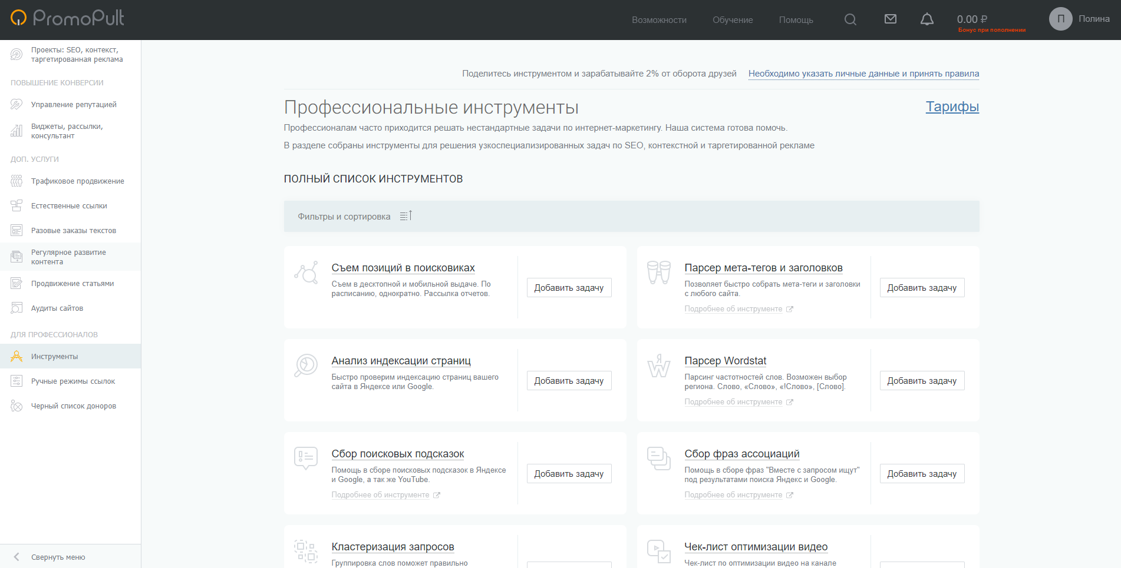Add task for Сбор фраз ассоциаций
1121x568 pixels.
pos(922,474)
